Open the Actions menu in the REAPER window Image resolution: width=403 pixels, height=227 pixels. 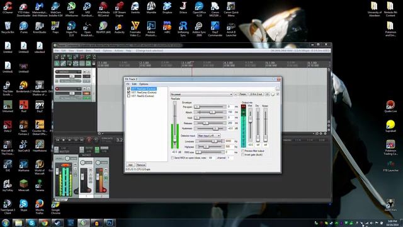tap(118, 50)
